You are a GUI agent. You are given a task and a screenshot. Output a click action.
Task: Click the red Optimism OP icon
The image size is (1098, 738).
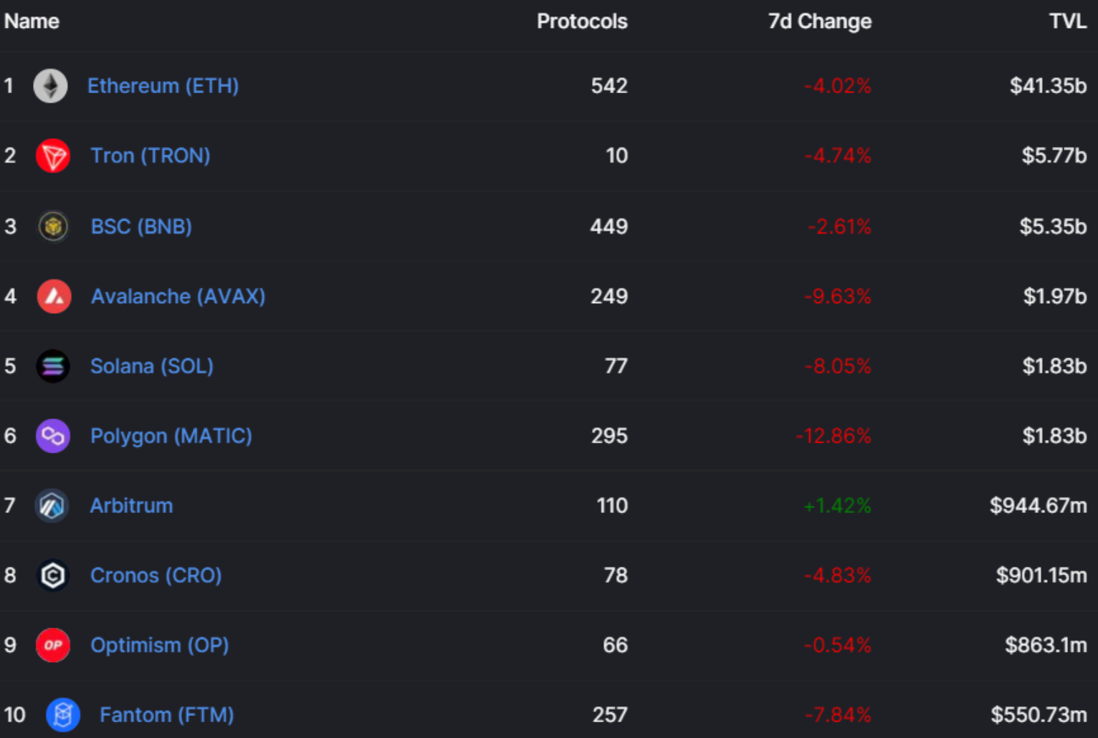pyautogui.click(x=53, y=645)
